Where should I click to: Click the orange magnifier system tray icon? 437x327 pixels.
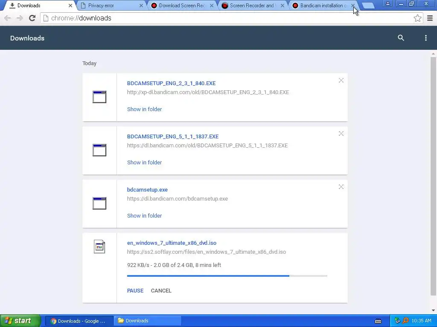coord(406,321)
